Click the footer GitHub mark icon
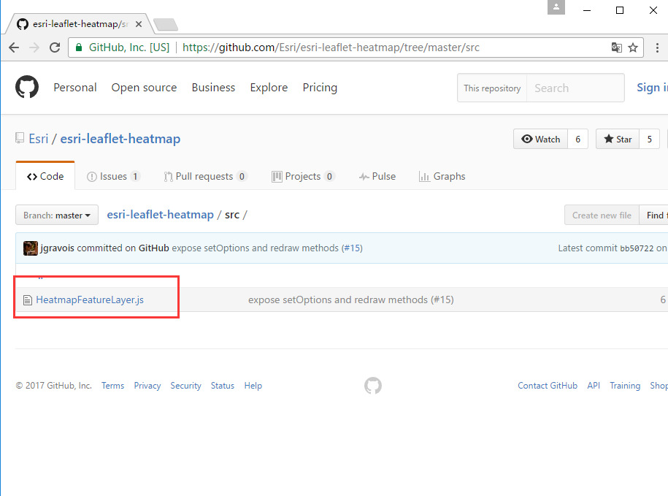Image resolution: width=668 pixels, height=496 pixels. pyautogui.click(x=373, y=386)
